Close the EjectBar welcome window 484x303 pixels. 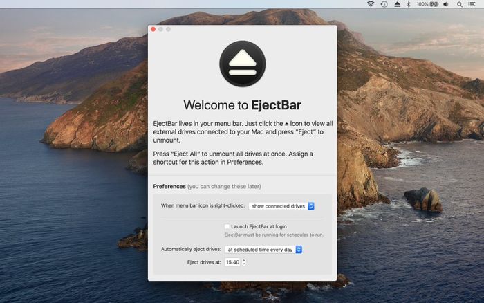(153, 29)
